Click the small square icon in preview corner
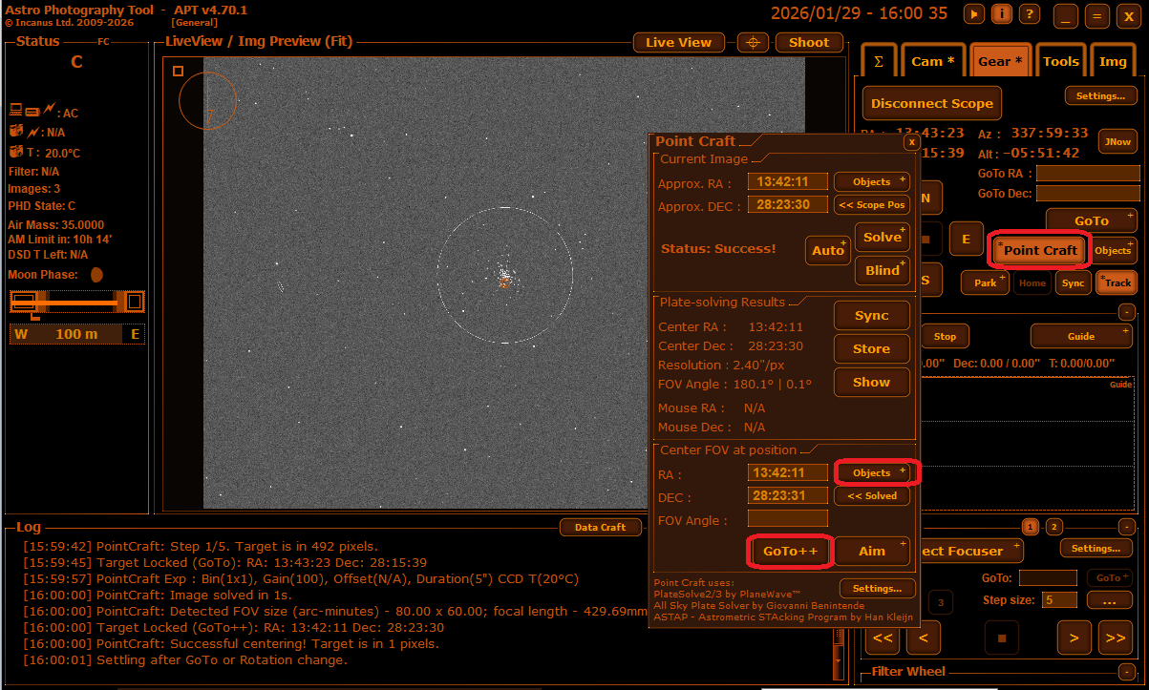 coord(178,71)
